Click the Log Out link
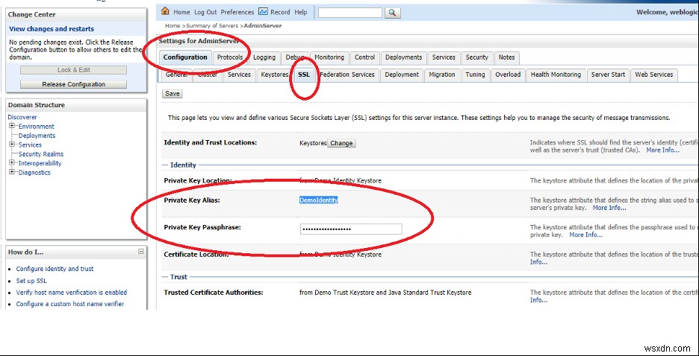This screenshot has width=699, height=356. (x=205, y=12)
